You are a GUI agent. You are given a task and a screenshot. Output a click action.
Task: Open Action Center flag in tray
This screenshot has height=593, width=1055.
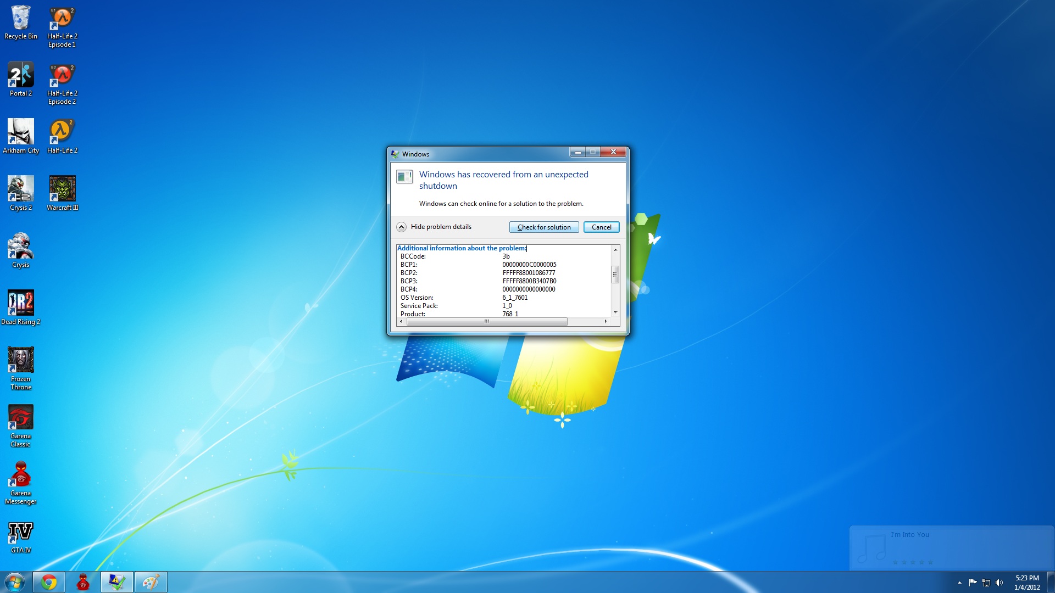click(x=973, y=583)
